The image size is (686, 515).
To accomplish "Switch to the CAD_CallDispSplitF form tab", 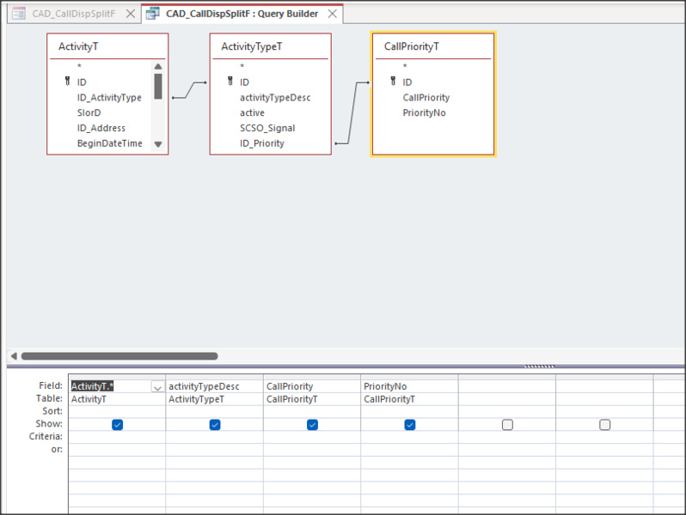I will click(73, 14).
